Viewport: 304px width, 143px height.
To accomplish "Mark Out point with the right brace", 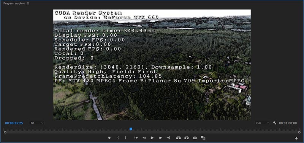I will 125,138.
